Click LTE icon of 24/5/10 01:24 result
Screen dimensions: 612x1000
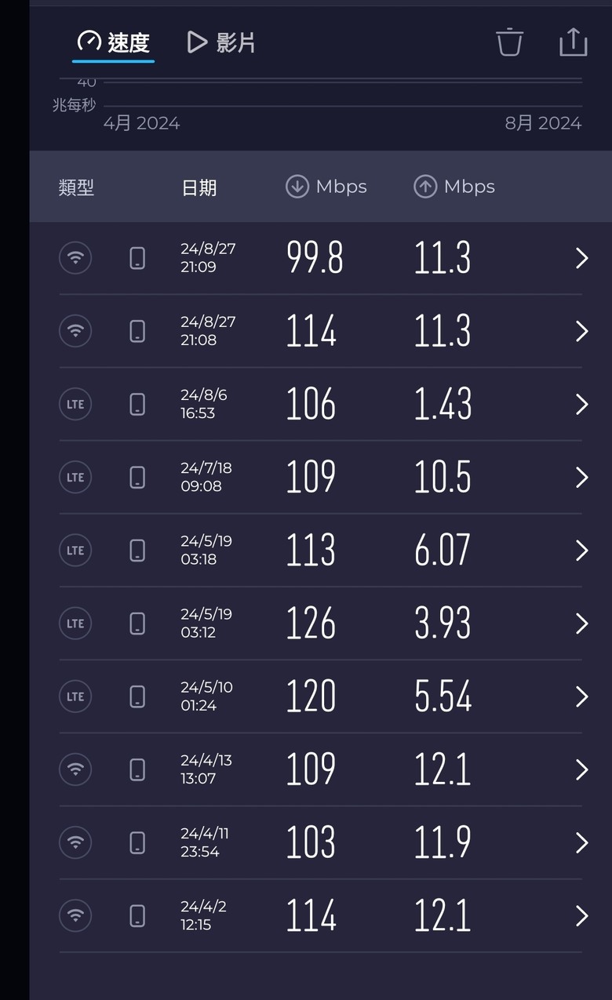pyautogui.click(x=75, y=696)
